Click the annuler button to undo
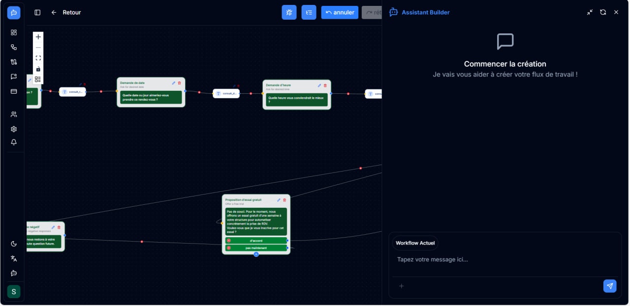The width and height of the screenshot is (630, 306). [x=340, y=12]
